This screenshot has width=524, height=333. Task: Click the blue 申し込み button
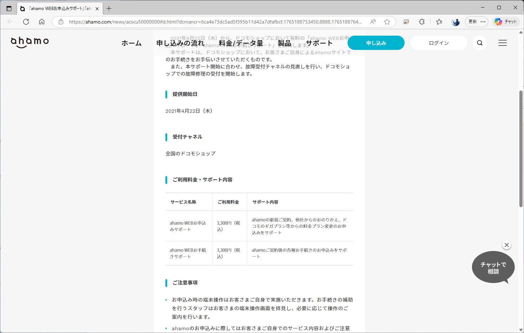point(376,43)
